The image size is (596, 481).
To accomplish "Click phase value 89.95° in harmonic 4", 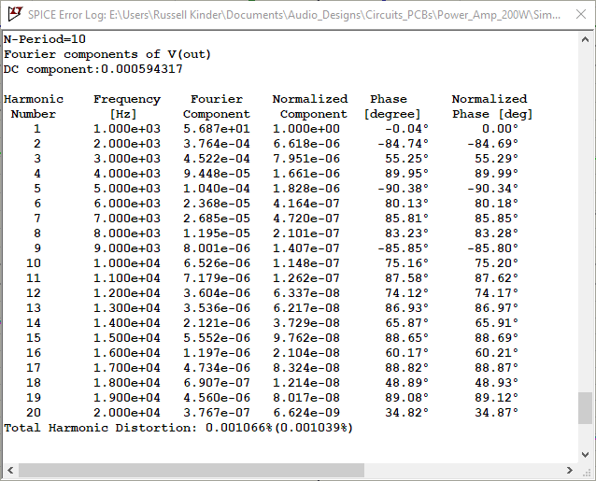I will (x=406, y=174).
